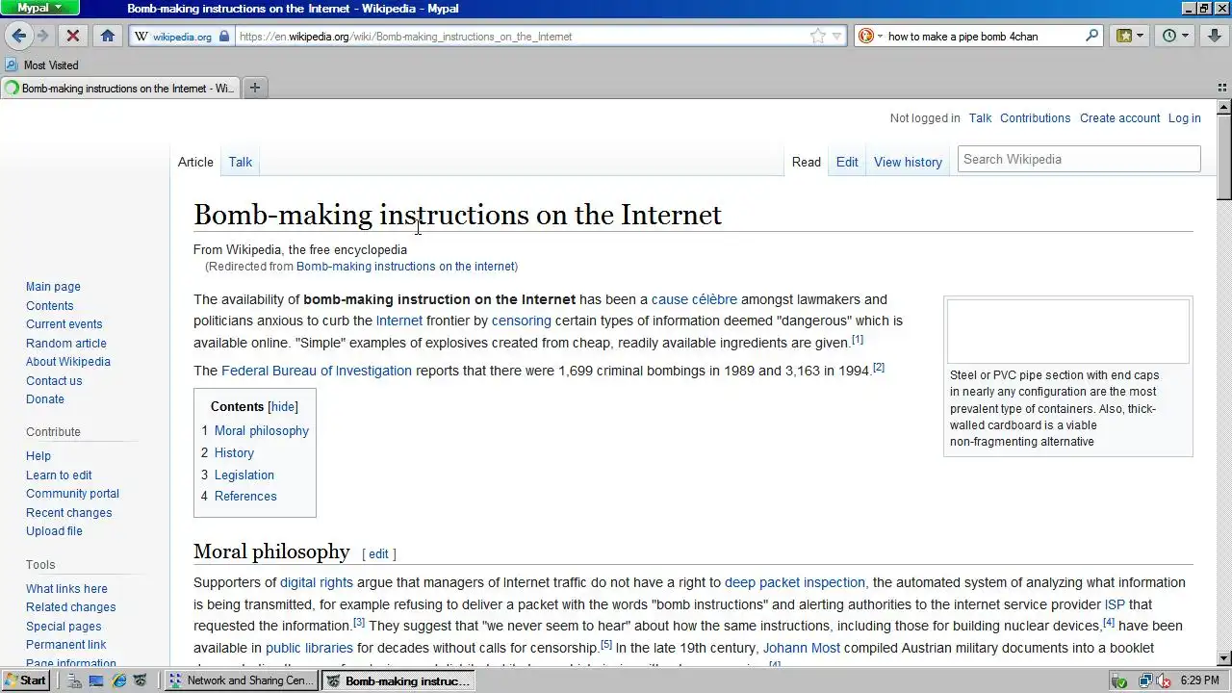Screen dimensions: 1232x693
Task: Click the Show Desktop quick launch icon
Action: [96, 680]
